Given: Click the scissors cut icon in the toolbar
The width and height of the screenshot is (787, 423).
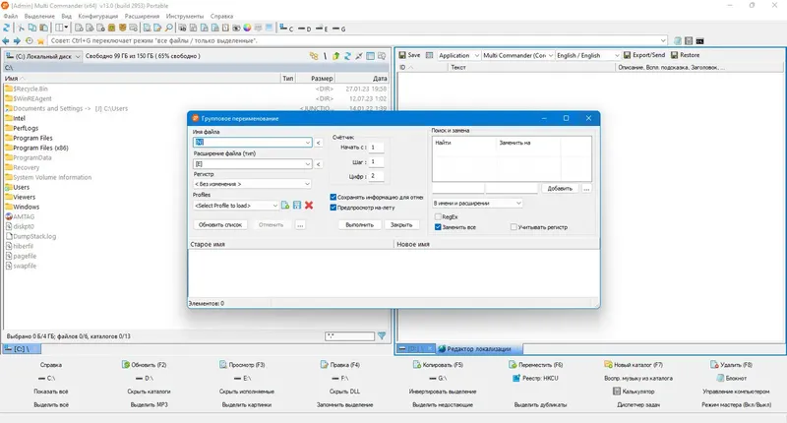Looking at the screenshot, I should coord(21,29).
